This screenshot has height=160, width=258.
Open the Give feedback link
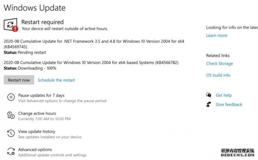click(229, 105)
